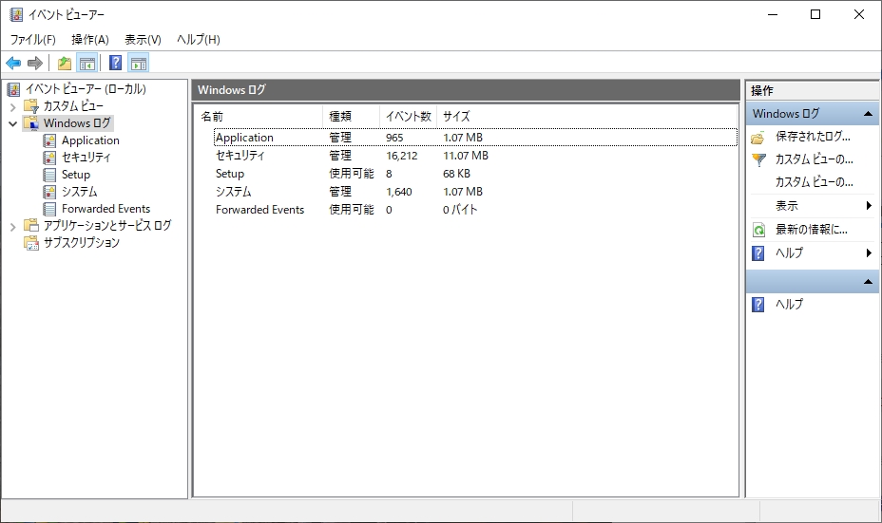The width and height of the screenshot is (882, 523).
Task: Click the アプリケーションとサービス ログ folder icon
Action: tap(31, 226)
